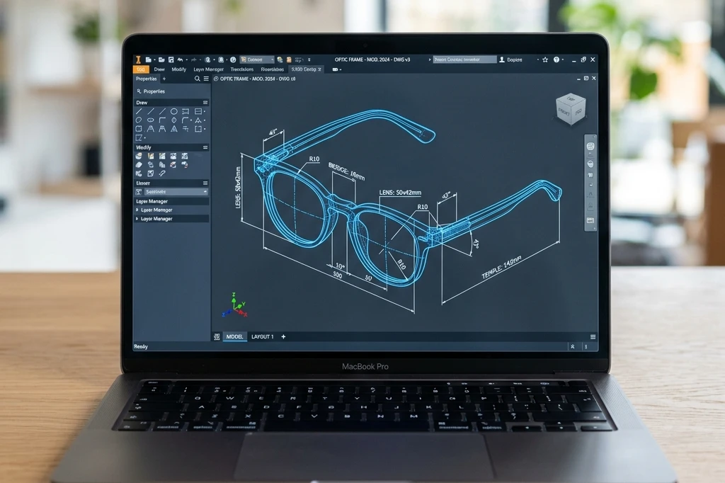Click the orange application logo icon
This screenshot has height=483, width=725.
[138, 59]
